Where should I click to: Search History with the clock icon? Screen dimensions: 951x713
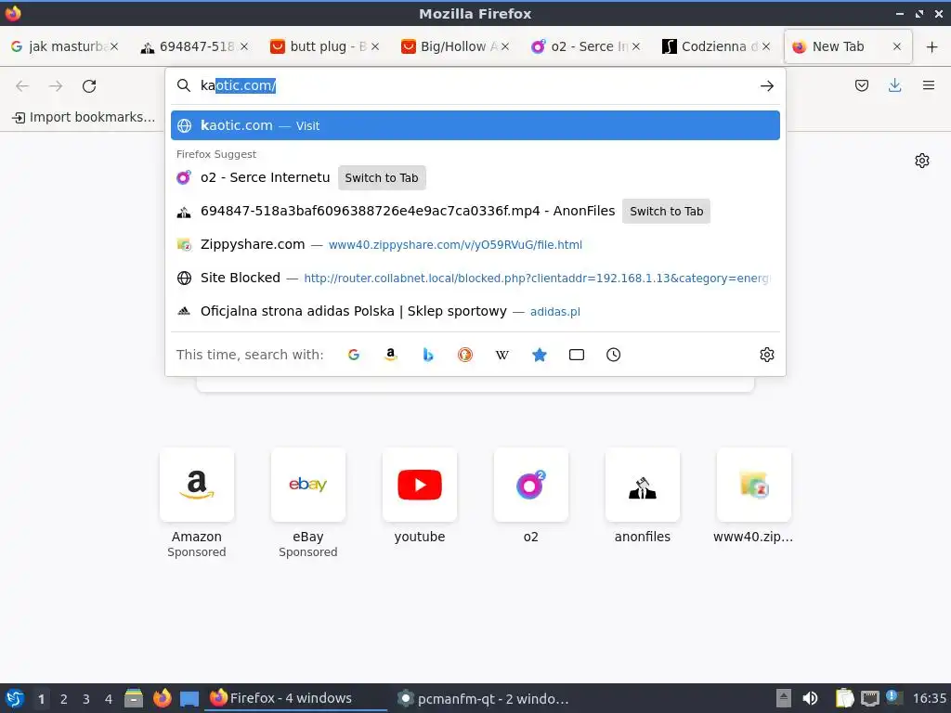point(613,355)
